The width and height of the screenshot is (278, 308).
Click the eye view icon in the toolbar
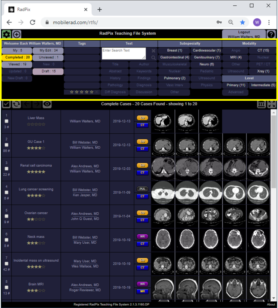[x=47, y=104]
